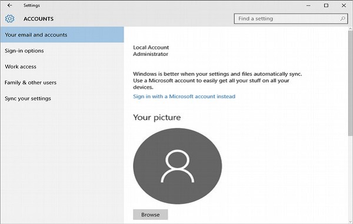
Task: Go back using the arrow icon
Action: (x=9, y=5)
